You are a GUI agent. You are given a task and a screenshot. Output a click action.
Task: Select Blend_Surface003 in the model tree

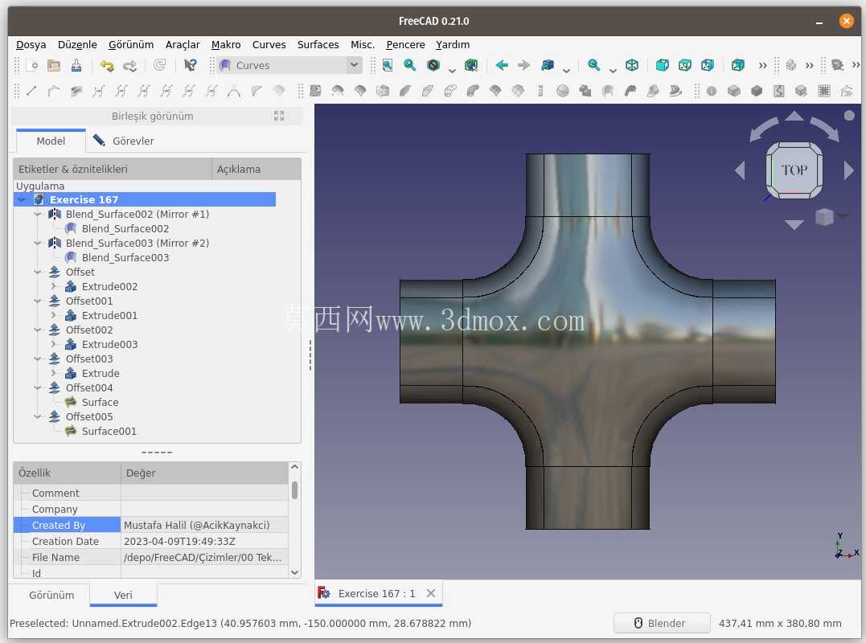click(x=125, y=258)
